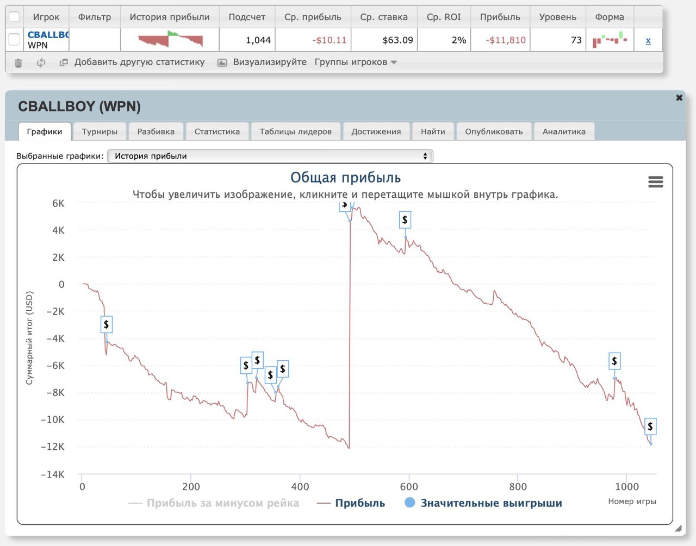696x546 pixels.
Task: Open the Статистика tab
Action: click(217, 131)
